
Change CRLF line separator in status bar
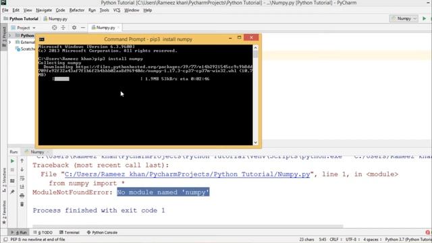point(335,240)
